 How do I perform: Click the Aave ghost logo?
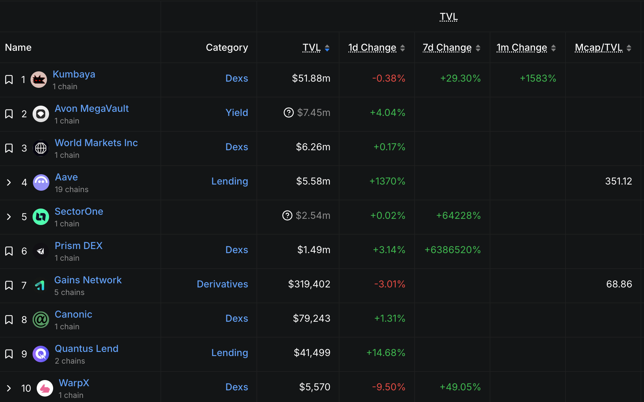tap(41, 182)
